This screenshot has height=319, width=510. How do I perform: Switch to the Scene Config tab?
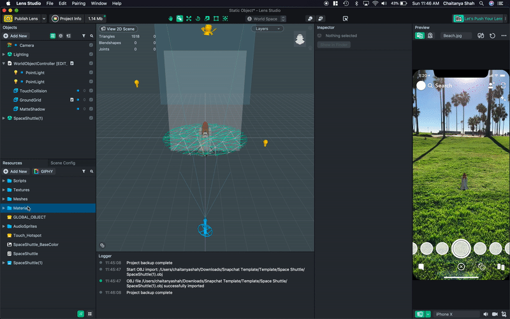62,163
